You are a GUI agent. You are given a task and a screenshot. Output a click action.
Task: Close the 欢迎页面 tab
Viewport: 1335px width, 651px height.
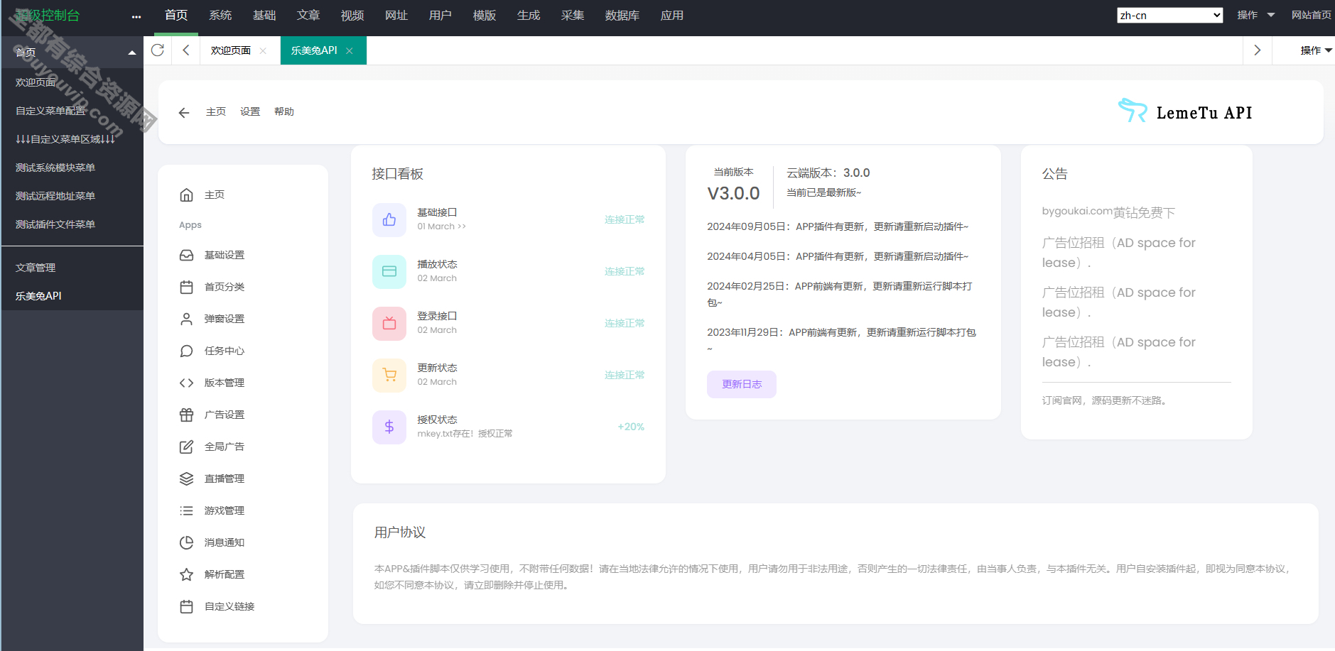click(x=263, y=50)
